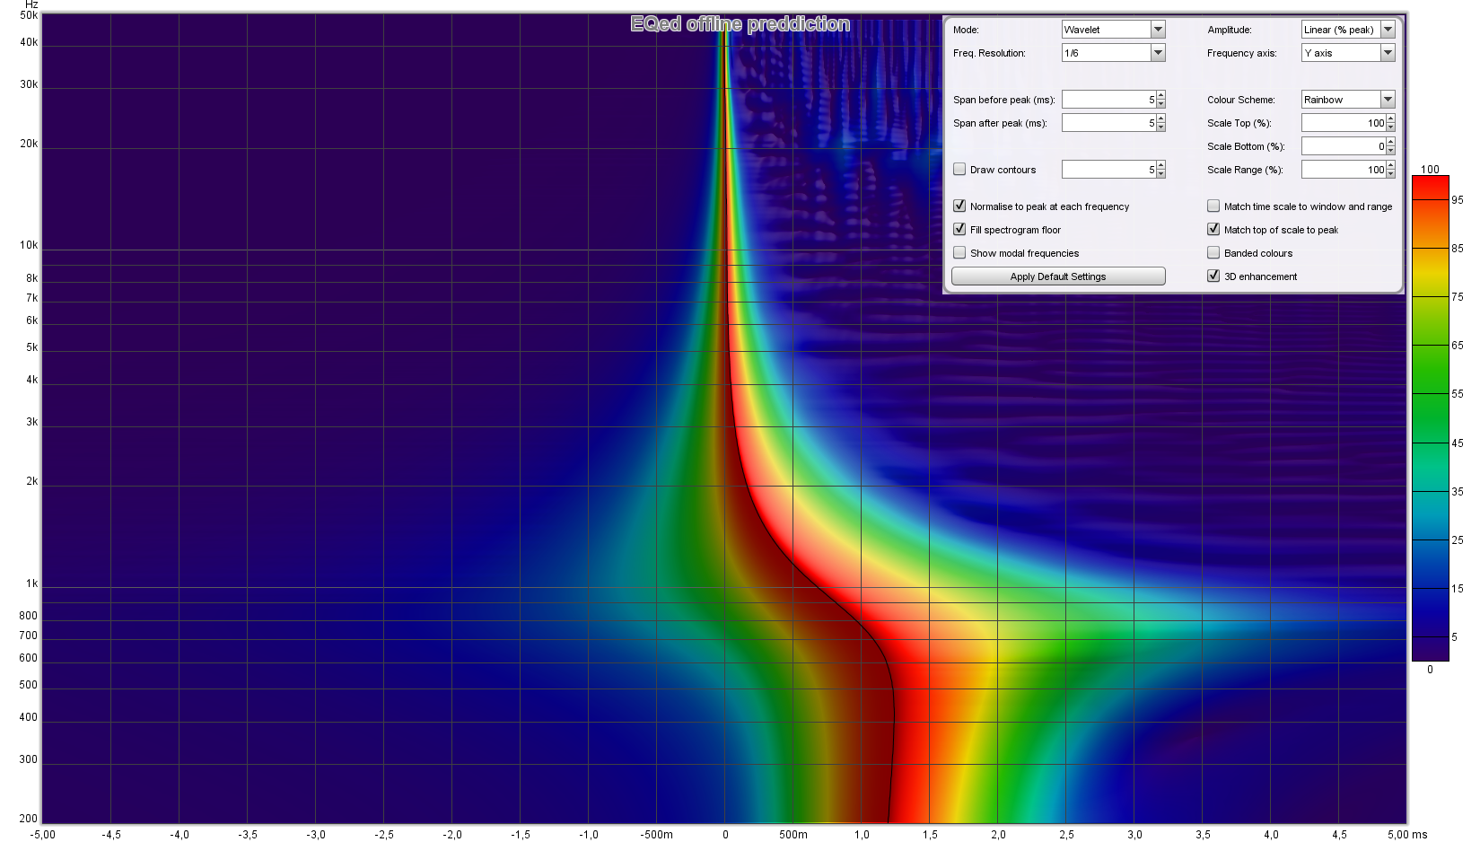Toggle the Draw contours checkbox
The height and width of the screenshot is (842, 1480).
tap(959, 169)
